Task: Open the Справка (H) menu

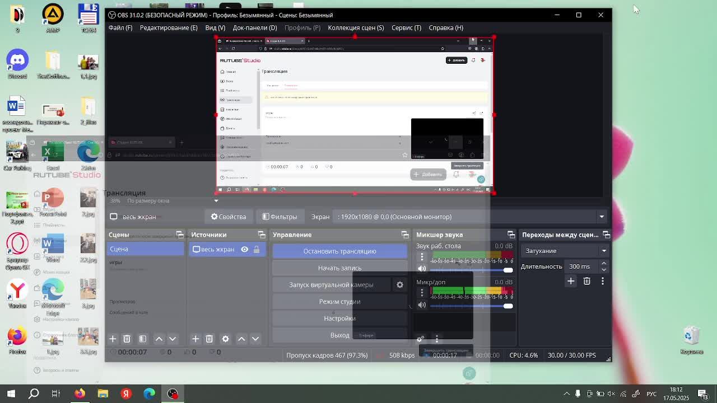Action: (446, 27)
